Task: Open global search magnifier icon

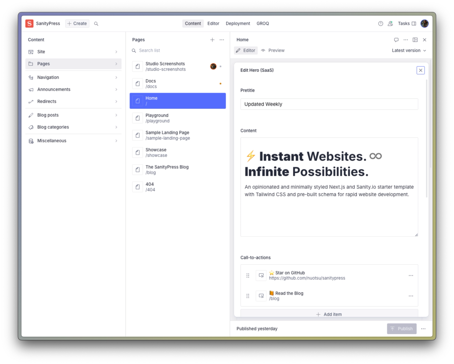Action: [96, 24]
